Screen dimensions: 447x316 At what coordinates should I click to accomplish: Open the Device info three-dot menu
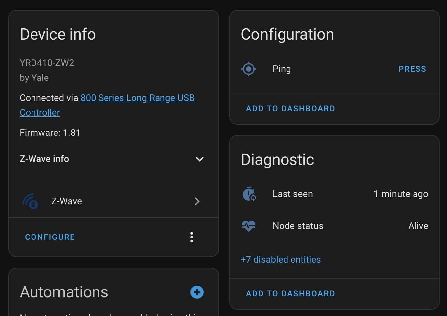click(x=192, y=237)
